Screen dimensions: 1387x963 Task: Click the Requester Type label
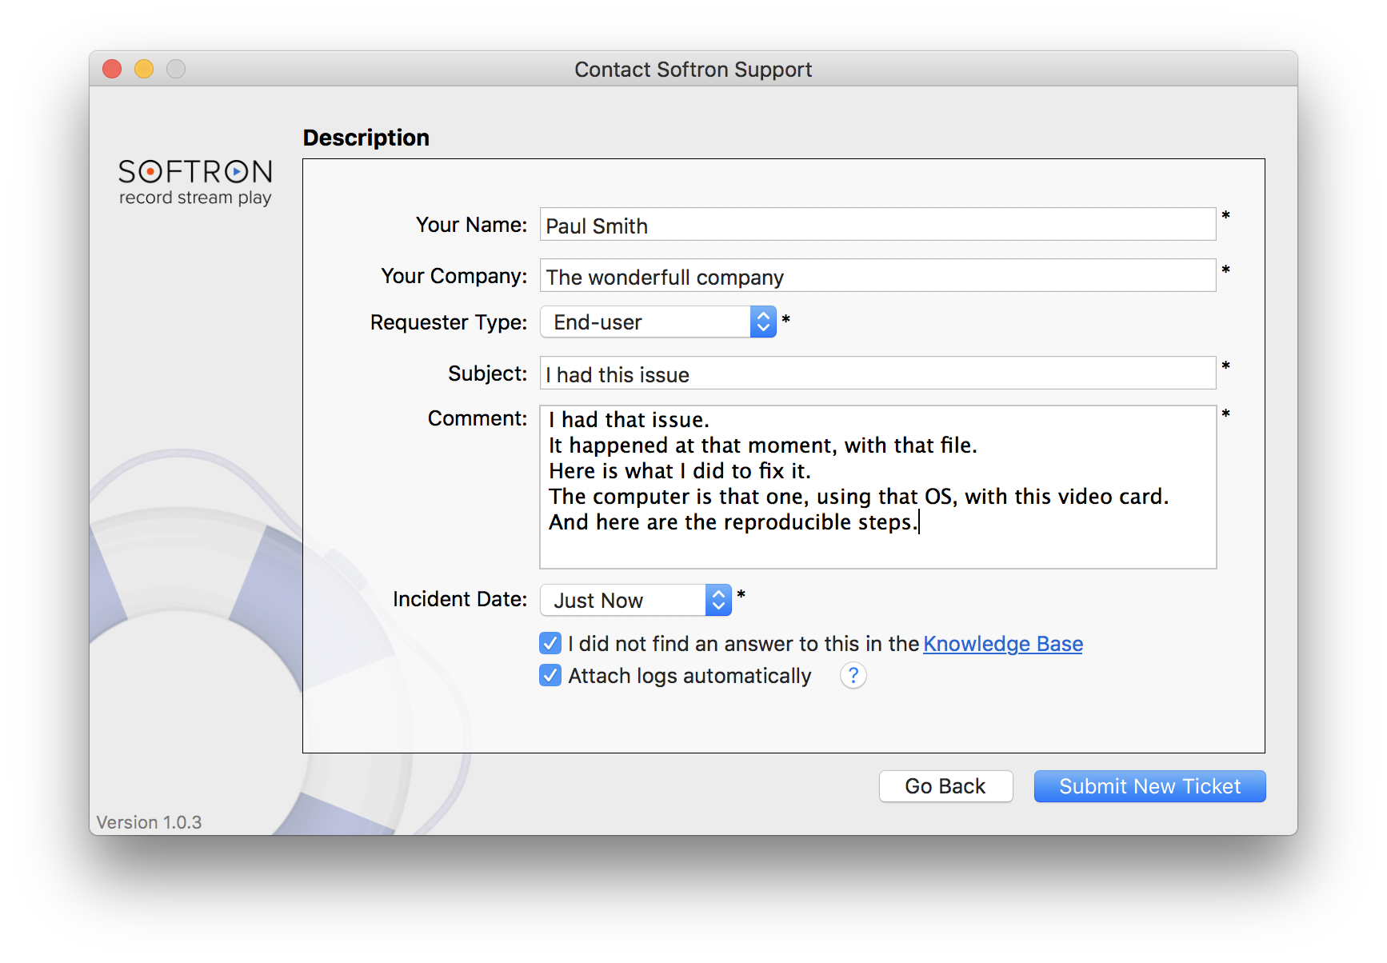tap(449, 322)
